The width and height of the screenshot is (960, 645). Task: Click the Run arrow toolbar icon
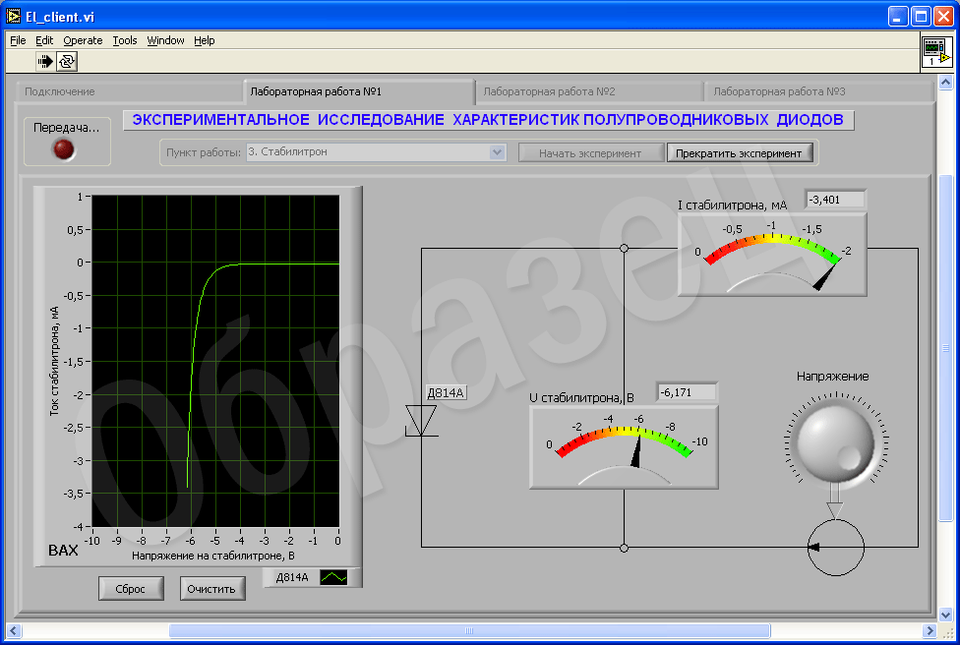pos(44,61)
